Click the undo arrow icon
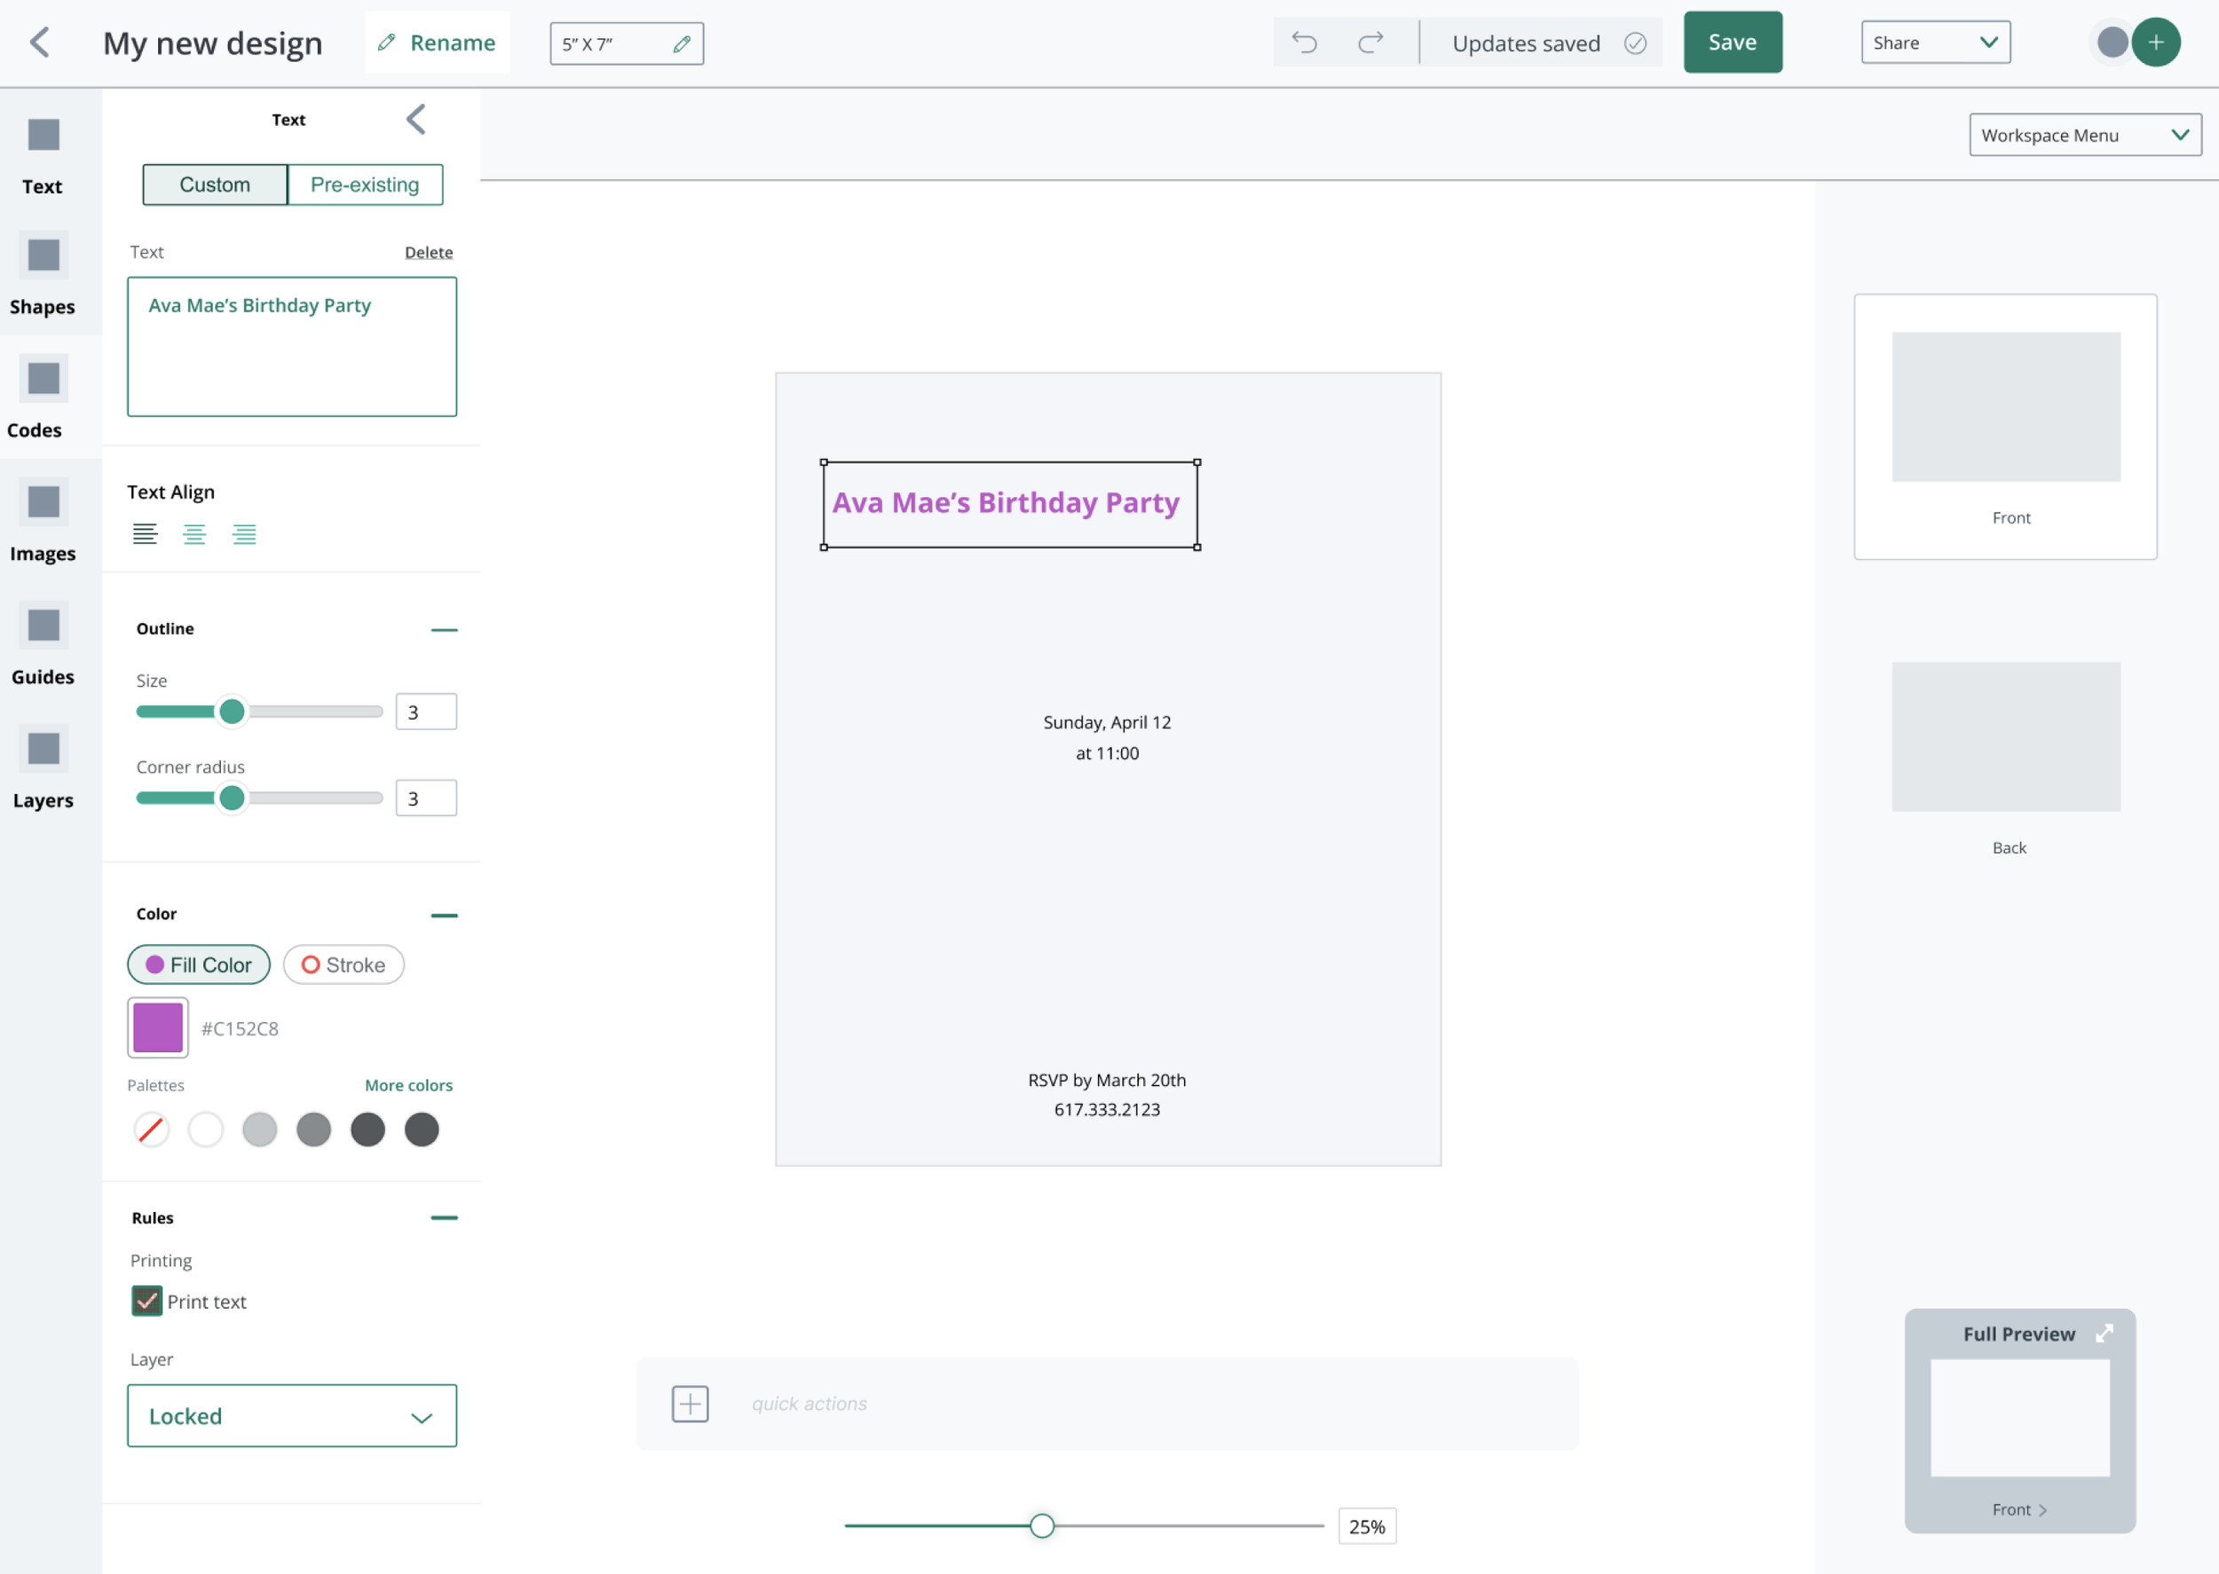This screenshot has width=2219, height=1574. coord(1304,43)
